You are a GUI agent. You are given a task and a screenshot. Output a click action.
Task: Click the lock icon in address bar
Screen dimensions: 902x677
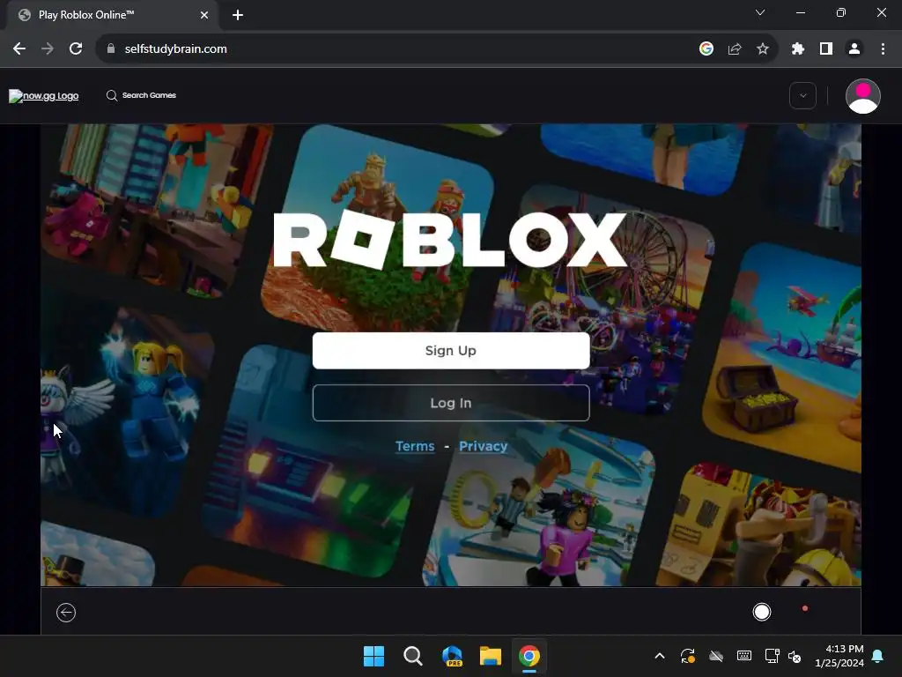coord(111,49)
